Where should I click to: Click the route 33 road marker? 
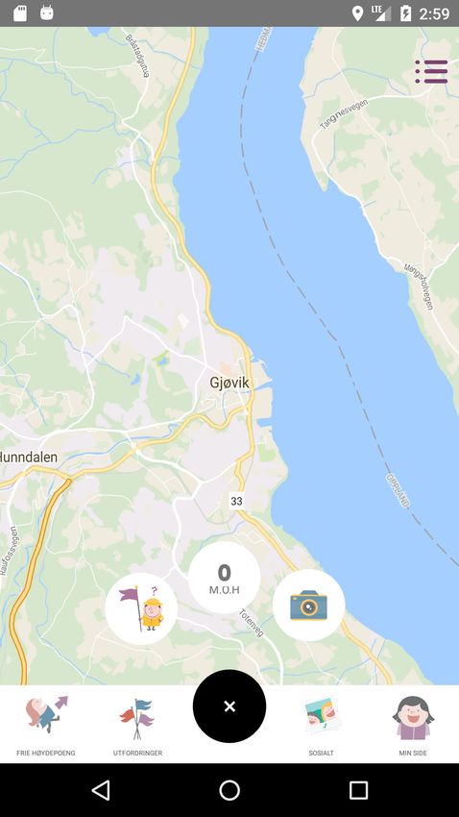pyautogui.click(x=236, y=501)
